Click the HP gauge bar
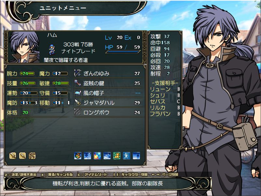Image resolution: width=261 pixels, height=196 pixels. (123, 52)
